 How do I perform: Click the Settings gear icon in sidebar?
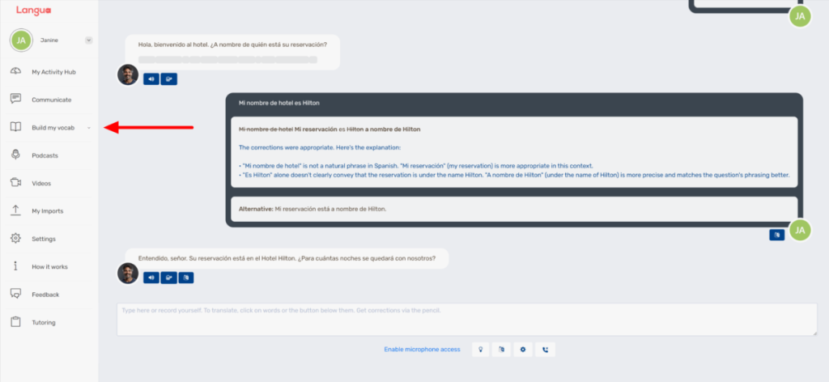tap(16, 238)
